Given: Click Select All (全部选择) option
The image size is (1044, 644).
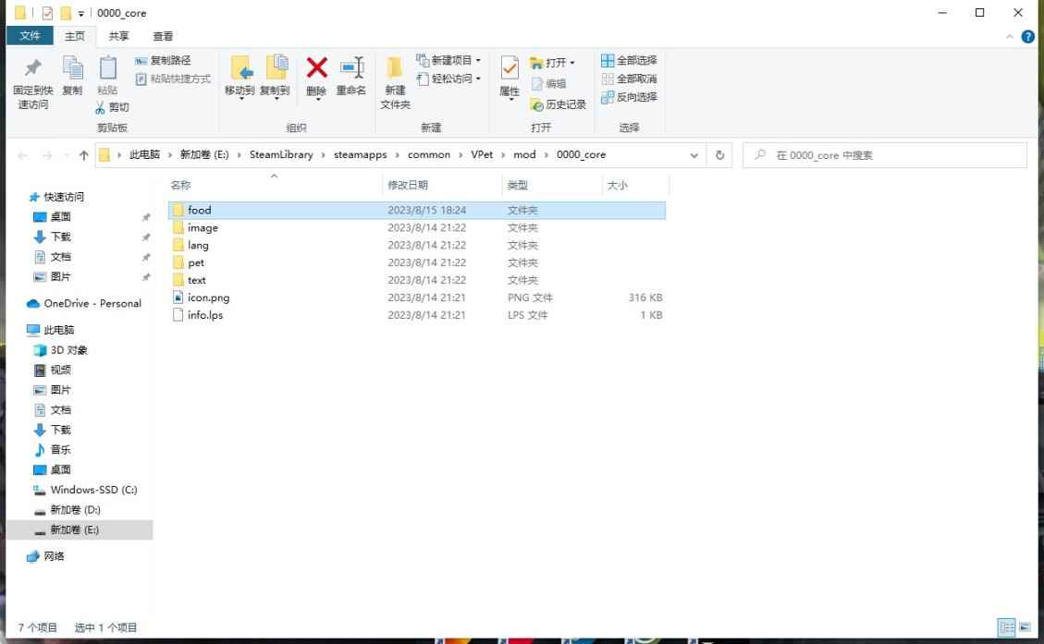Looking at the screenshot, I should coord(629,61).
